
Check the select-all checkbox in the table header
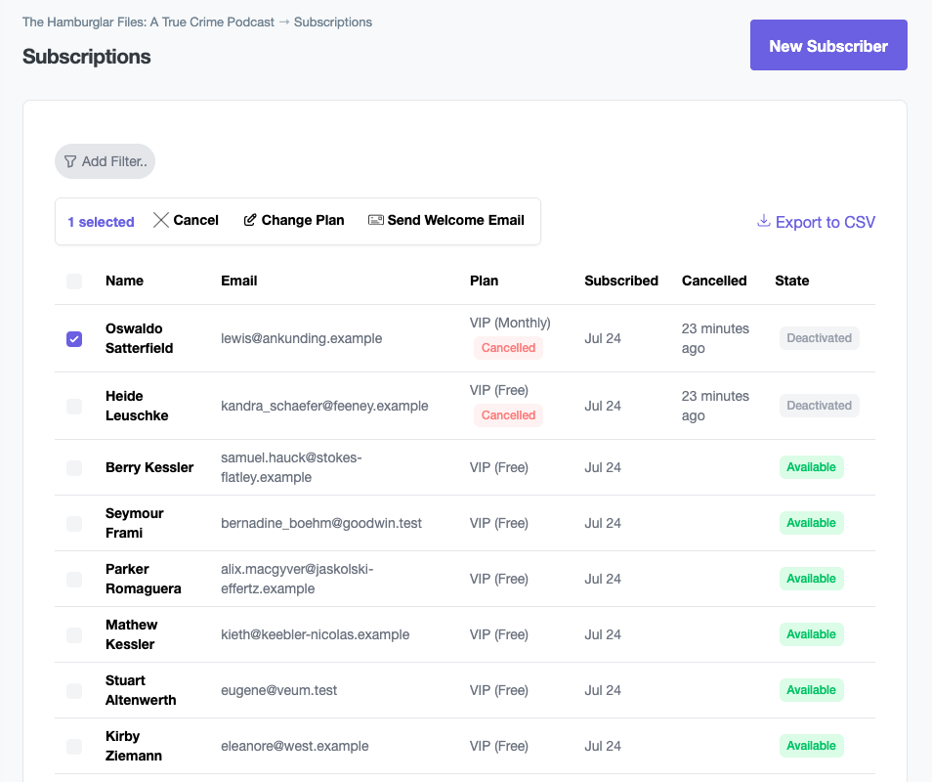pos(74,281)
